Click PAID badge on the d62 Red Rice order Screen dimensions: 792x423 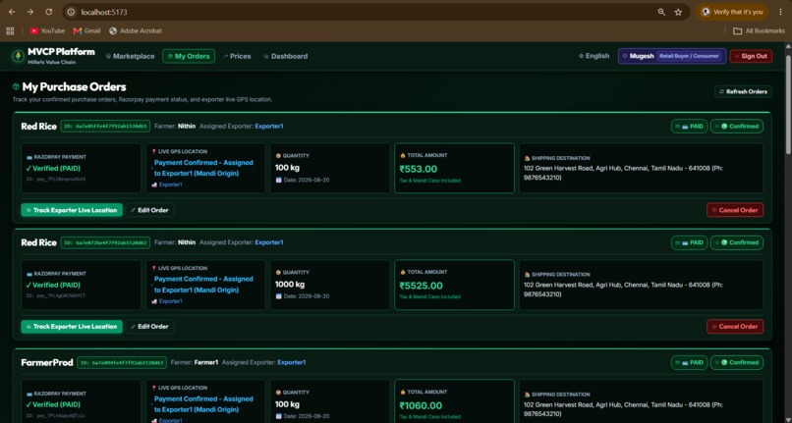click(689, 242)
